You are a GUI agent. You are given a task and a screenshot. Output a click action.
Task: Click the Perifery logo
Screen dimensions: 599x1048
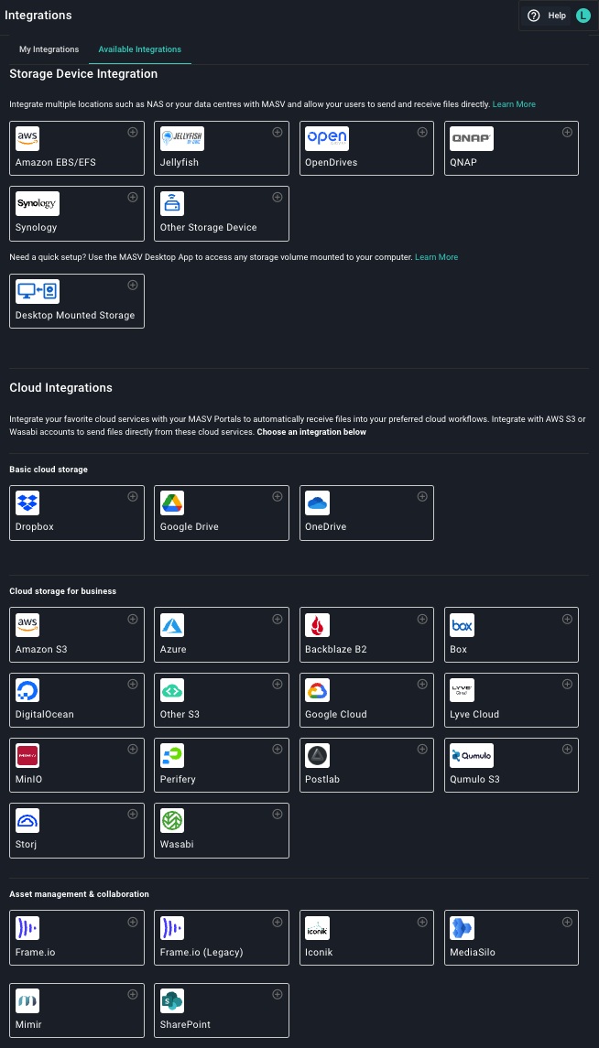tap(172, 754)
